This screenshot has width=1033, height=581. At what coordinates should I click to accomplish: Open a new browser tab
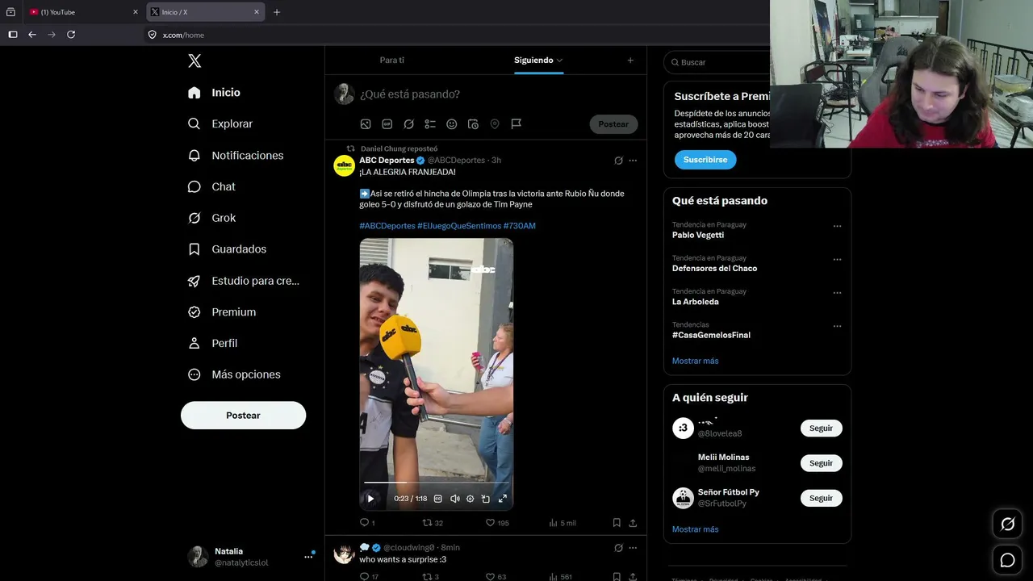pos(277,12)
